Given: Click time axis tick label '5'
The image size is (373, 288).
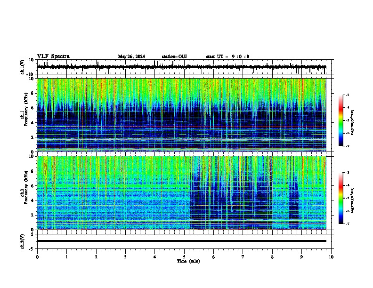Looking at the screenshot, I should click(184, 257).
